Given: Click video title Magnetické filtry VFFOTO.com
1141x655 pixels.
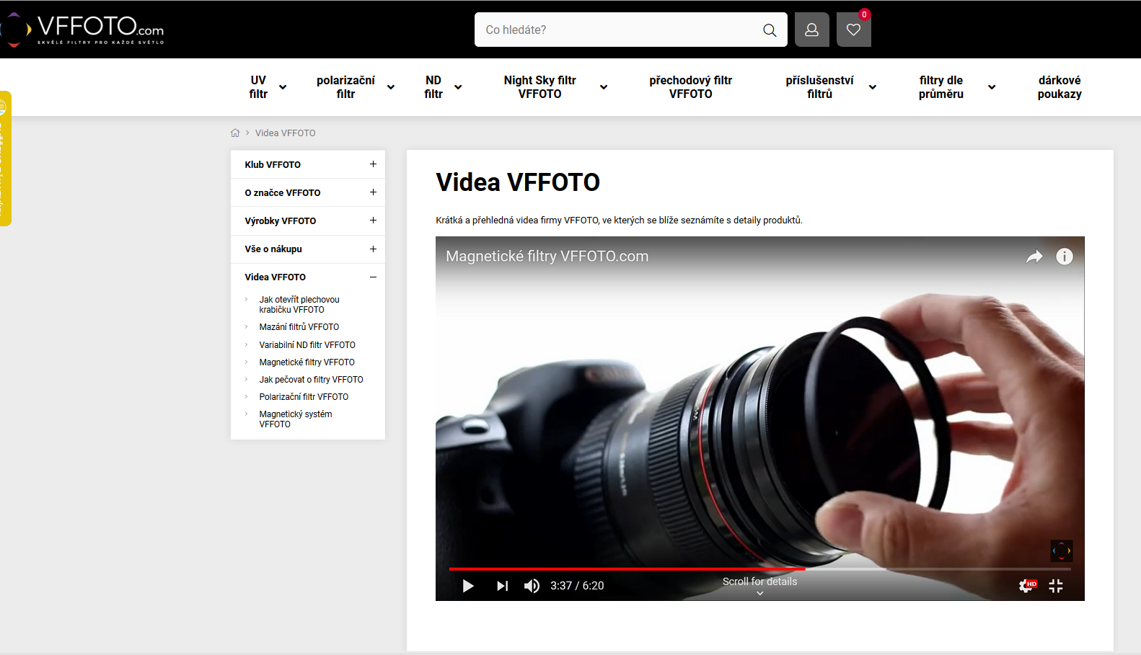Looking at the screenshot, I should pos(547,257).
